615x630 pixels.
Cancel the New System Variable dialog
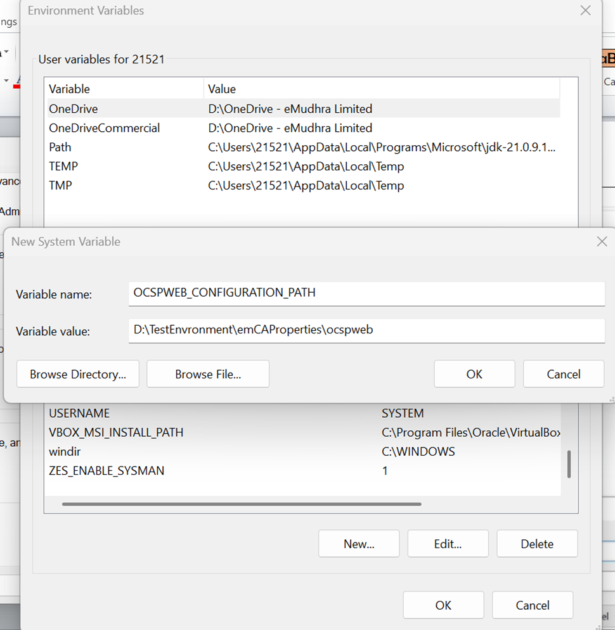click(x=563, y=374)
